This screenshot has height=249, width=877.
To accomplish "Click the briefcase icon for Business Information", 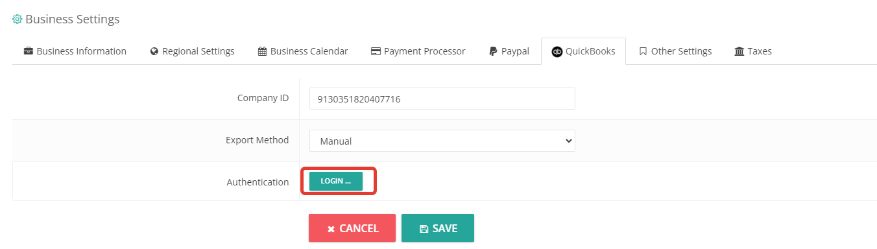I will pyautogui.click(x=29, y=51).
